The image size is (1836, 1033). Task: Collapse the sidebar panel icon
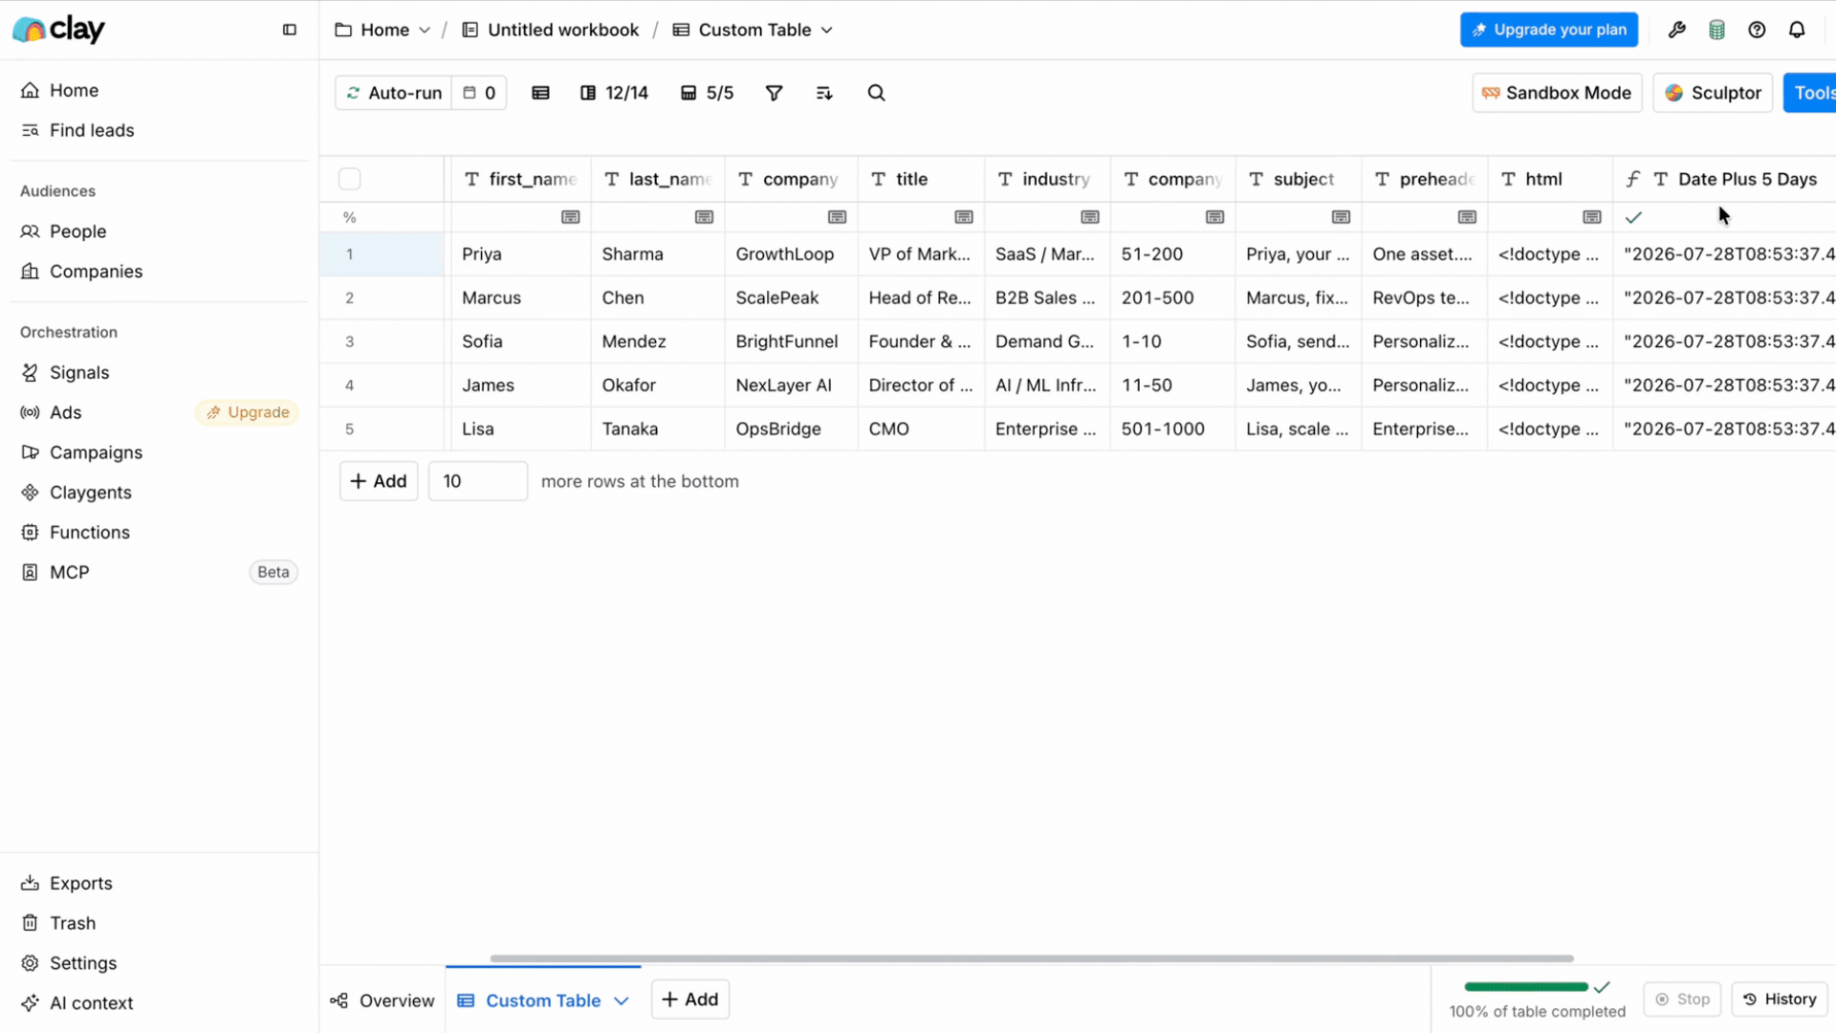coord(290,30)
